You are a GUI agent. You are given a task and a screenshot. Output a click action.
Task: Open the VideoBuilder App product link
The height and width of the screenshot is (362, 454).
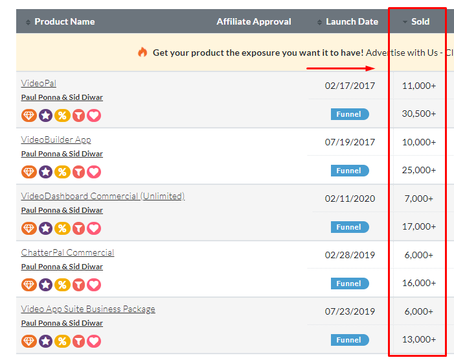(56, 140)
